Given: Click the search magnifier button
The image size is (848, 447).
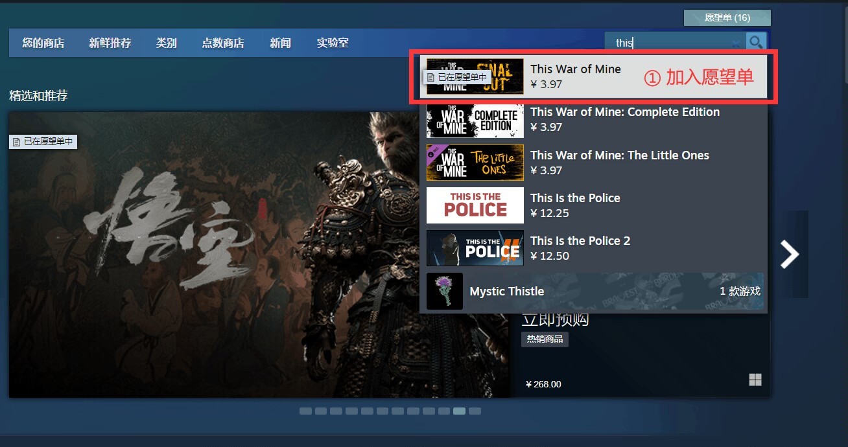Looking at the screenshot, I should click(x=756, y=43).
